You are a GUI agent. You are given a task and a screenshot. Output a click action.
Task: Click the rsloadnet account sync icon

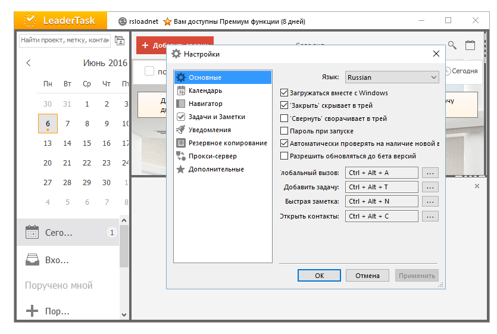click(123, 21)
